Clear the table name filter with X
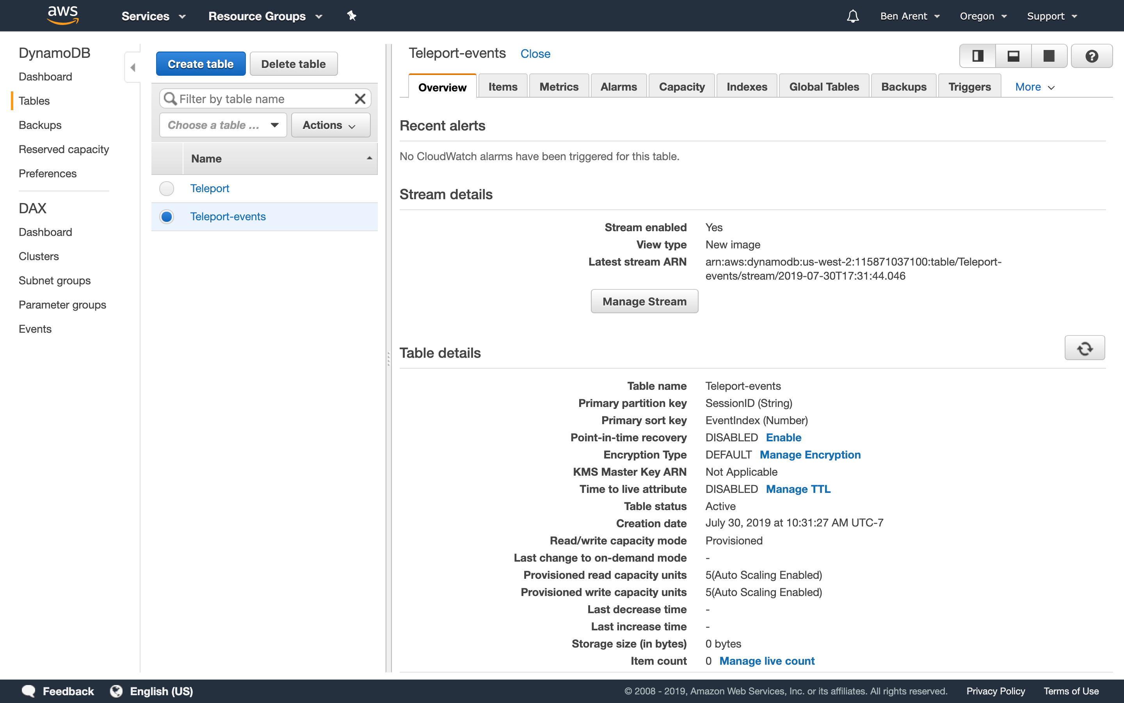The height and width of the screenshot is (703, 1124). (x=360, y=98)
